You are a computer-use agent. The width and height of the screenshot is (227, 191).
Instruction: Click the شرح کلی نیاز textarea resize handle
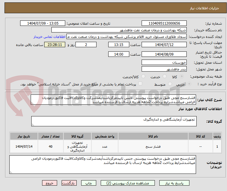click(32, 103)
